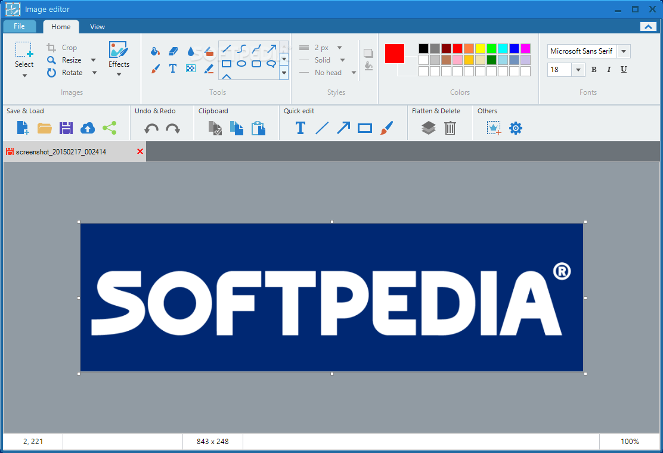Select the paint bucket fill tool
The width and height of the screenshot is (663, 453).
(x=155, y=51)
